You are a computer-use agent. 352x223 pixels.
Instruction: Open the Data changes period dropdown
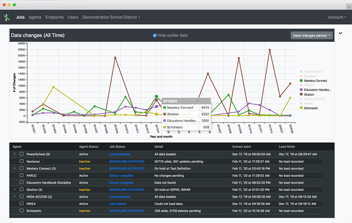[312, 35]
